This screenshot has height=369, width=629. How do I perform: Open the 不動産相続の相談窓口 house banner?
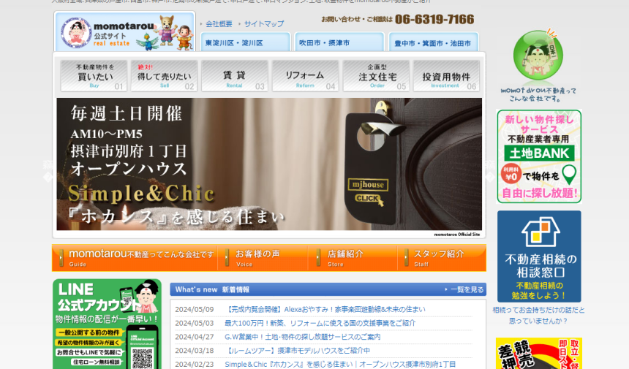point(539,256)
